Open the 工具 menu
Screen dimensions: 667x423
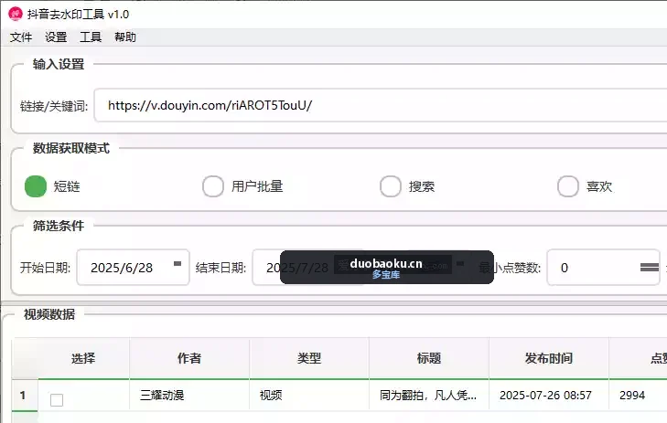pos(91,37)
